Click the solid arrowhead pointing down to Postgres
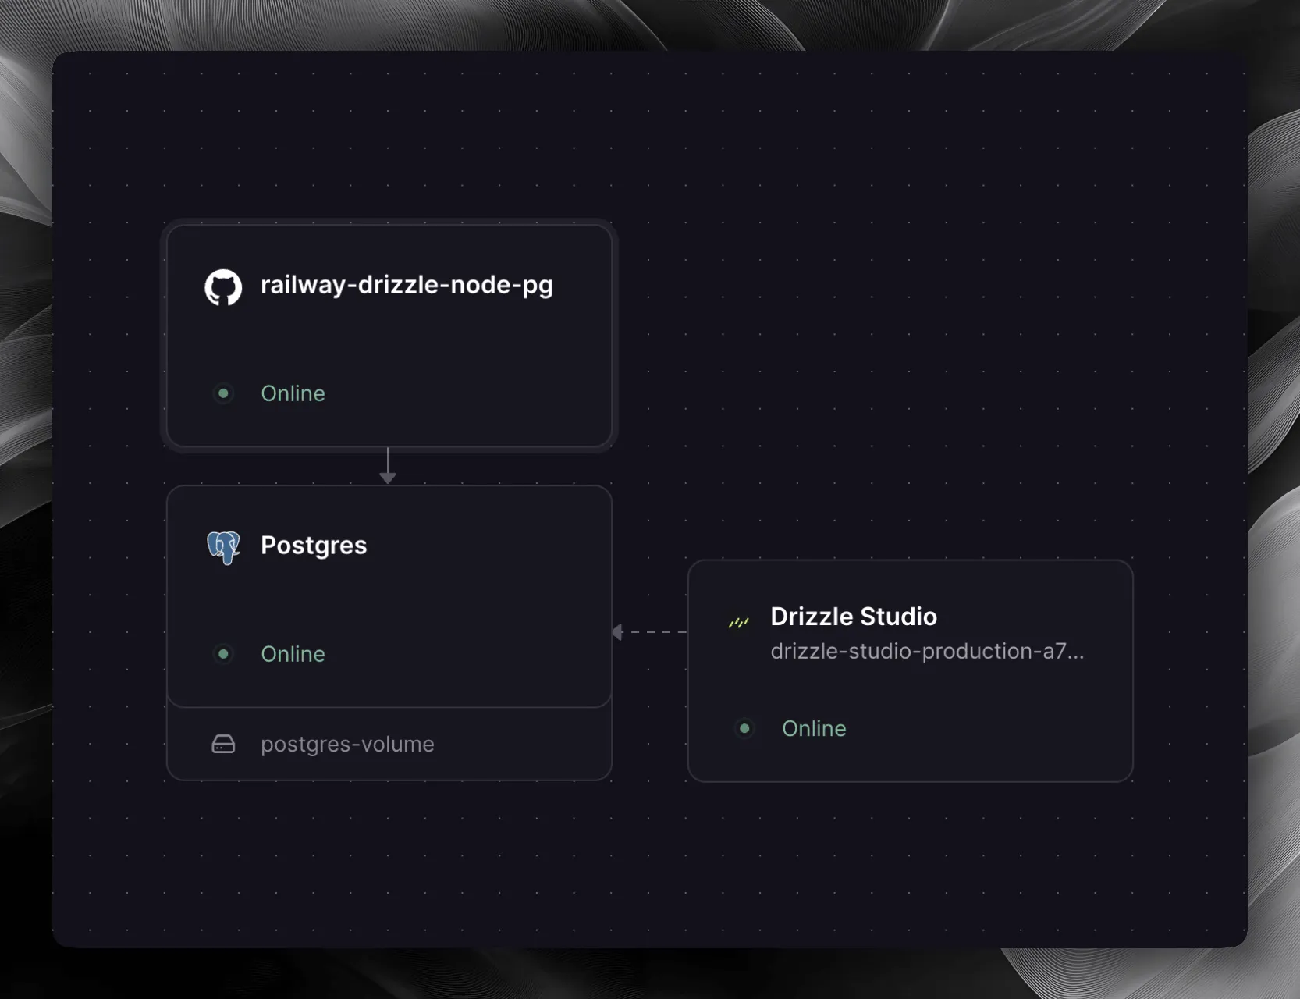Viewport: 1300px width, 999px height. pyautogui.click(x=388, y=477)
